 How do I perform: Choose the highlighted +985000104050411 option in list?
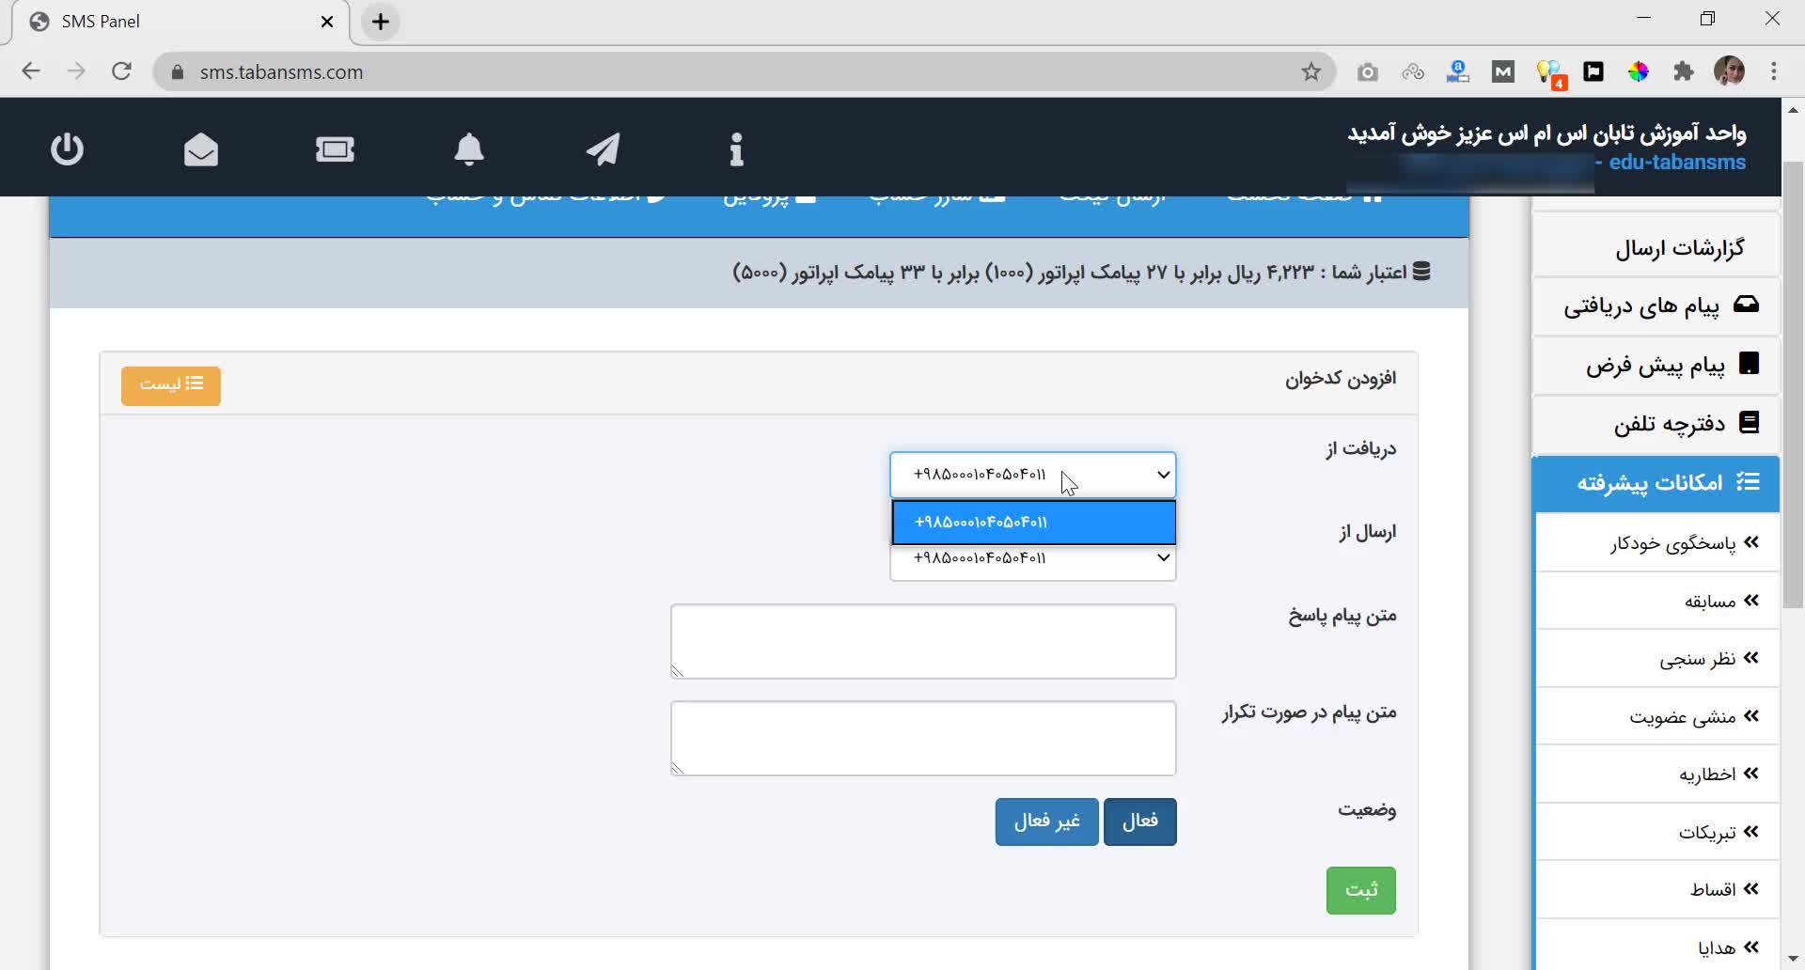[x=1033, y=523]
